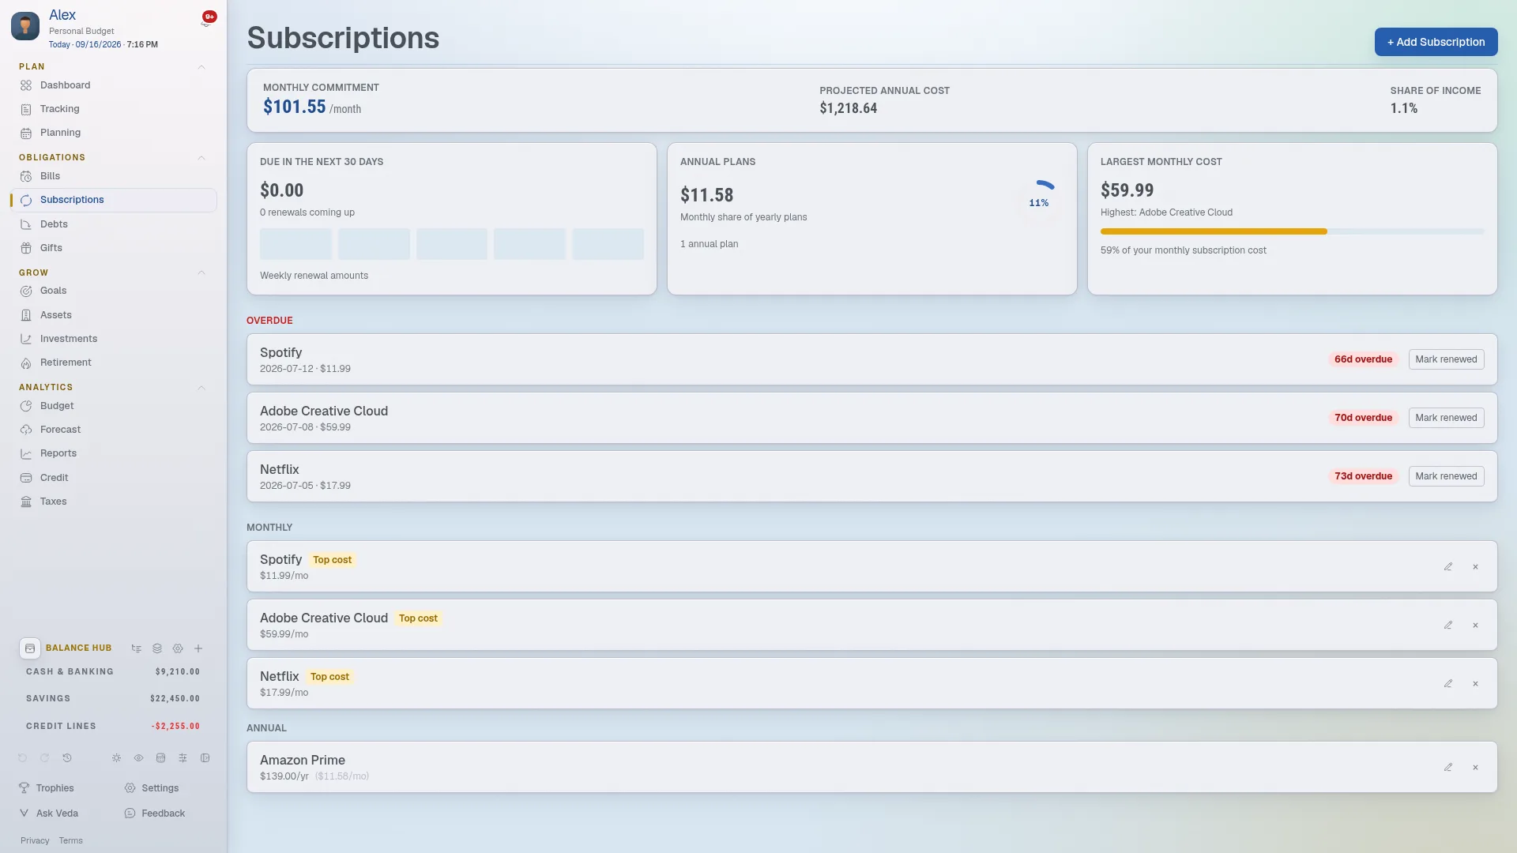
Task: Toggle light theme with sun icon
Action: click(x=116, y=758)
